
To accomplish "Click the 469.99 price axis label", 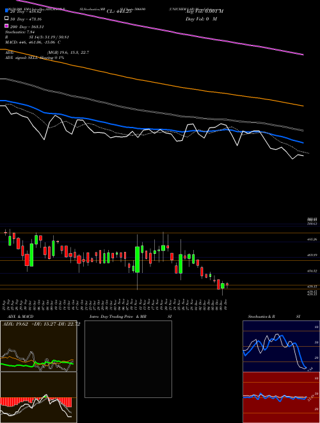I will pos(313,254).
